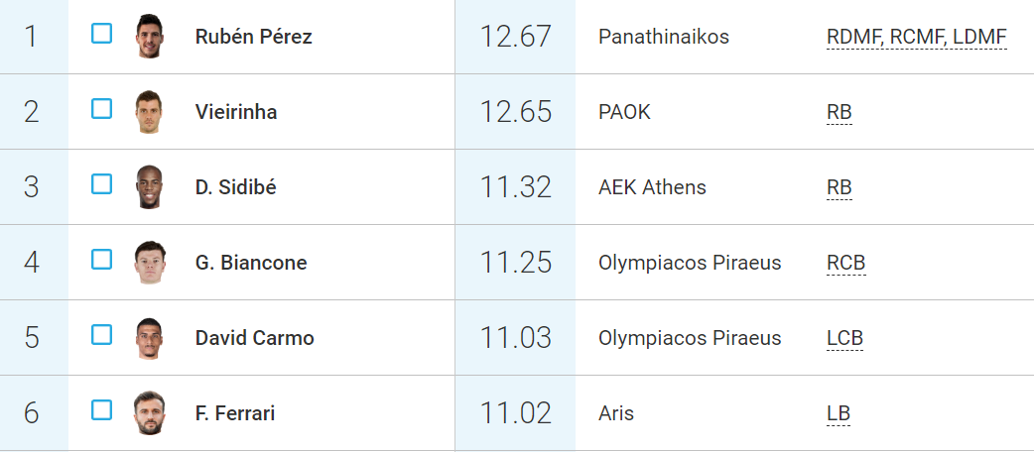The image size is (1034, 452).
Task: Click F. Ferrari's player photo
Action: click(149, 413)
